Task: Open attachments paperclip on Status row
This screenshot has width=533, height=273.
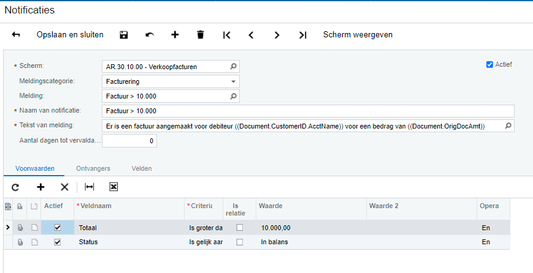Action: (x=20, y=242)
